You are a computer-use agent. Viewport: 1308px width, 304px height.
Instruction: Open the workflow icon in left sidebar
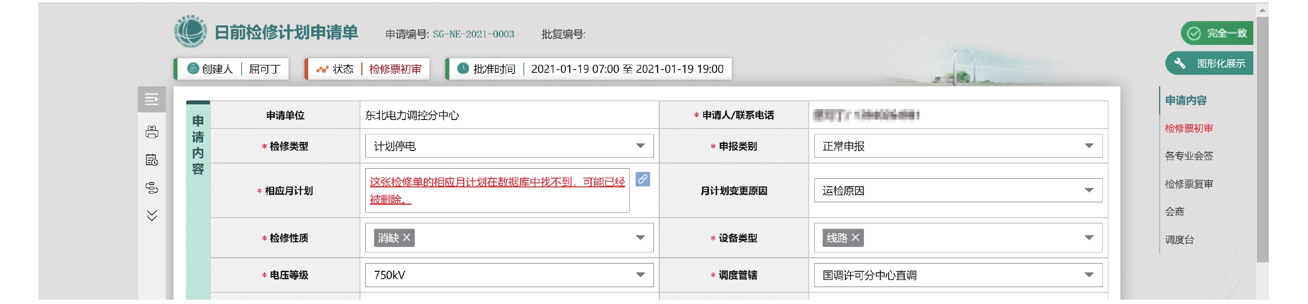151,188
